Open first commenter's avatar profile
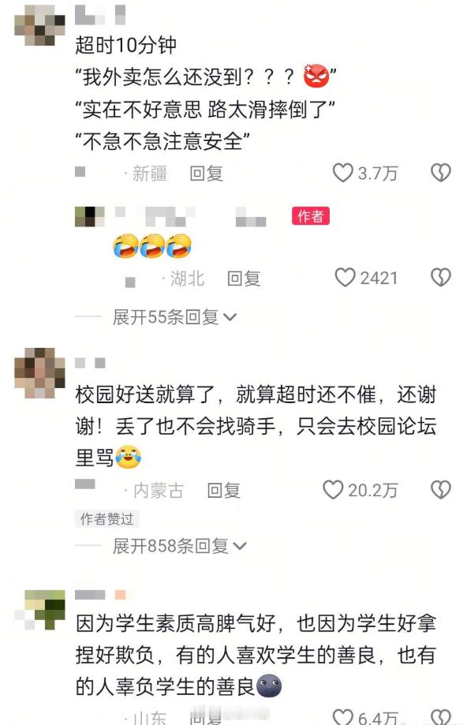 click(x=39, y=25)
